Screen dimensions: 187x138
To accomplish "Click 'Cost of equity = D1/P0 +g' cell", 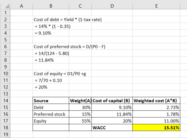I will 51,74.
